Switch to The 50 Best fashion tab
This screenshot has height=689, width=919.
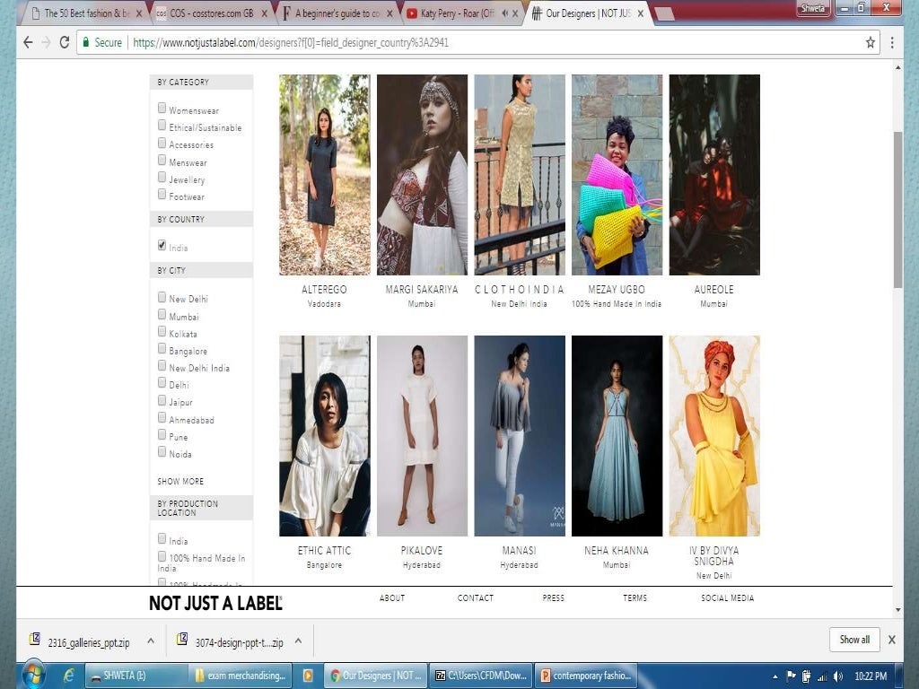pyautogui.click(x=87, y=13)
